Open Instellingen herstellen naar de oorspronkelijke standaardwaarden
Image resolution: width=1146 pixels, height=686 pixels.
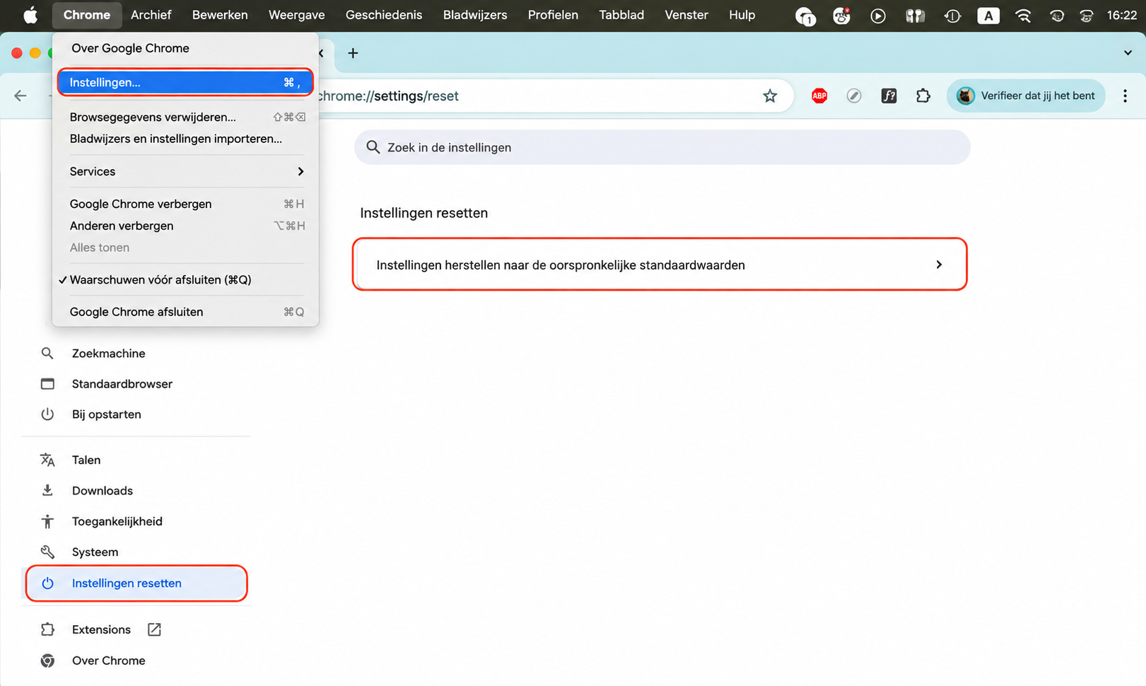(660, 264)
